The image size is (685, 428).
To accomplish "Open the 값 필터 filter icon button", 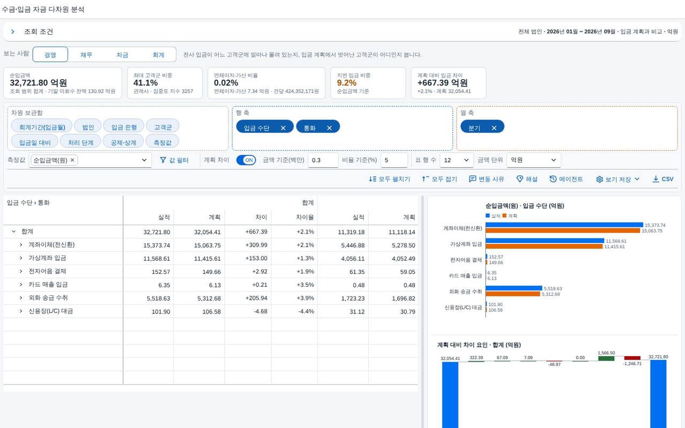I will pos(174,160).
